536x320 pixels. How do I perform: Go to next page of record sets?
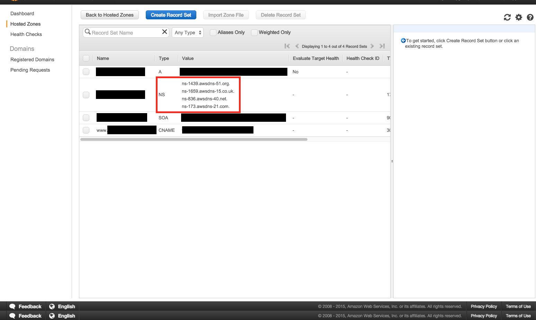tap(372, 46)
